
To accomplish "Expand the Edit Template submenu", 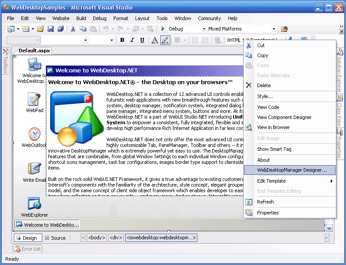I will point(290,181).
